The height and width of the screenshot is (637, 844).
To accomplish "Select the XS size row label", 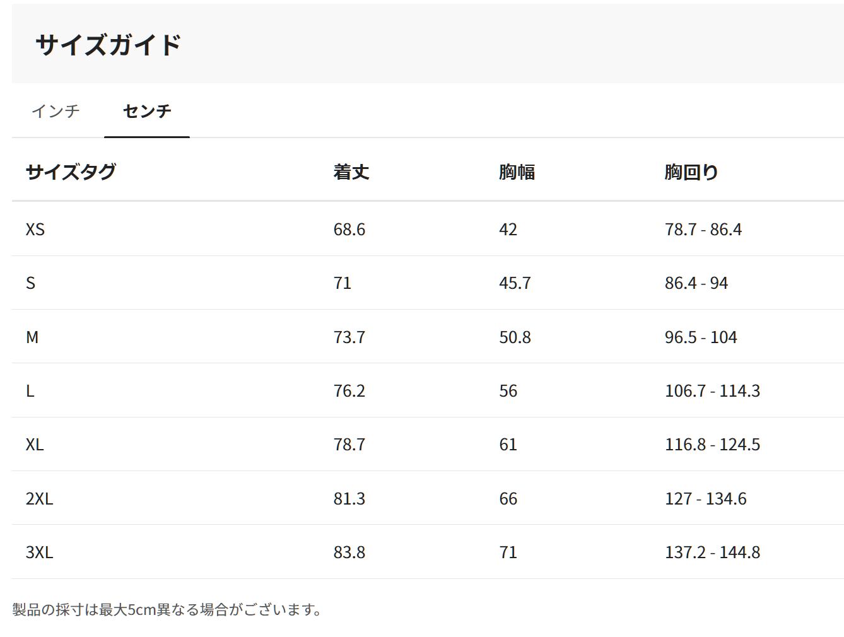I will [x=35, y=230].
